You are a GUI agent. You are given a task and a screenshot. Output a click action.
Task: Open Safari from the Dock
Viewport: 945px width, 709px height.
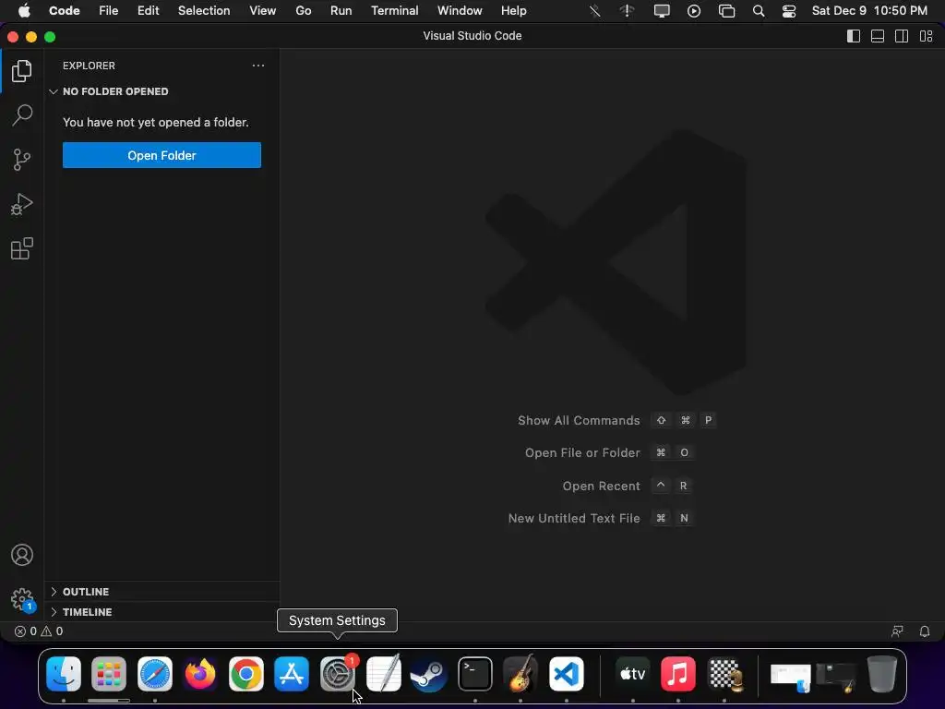(155, 673)
